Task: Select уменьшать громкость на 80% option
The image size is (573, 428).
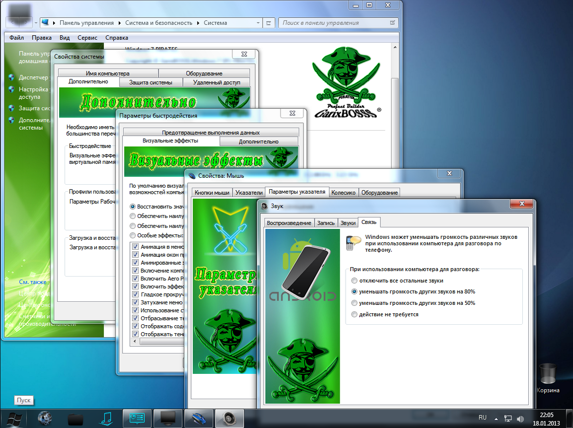Action: point(354,291)
